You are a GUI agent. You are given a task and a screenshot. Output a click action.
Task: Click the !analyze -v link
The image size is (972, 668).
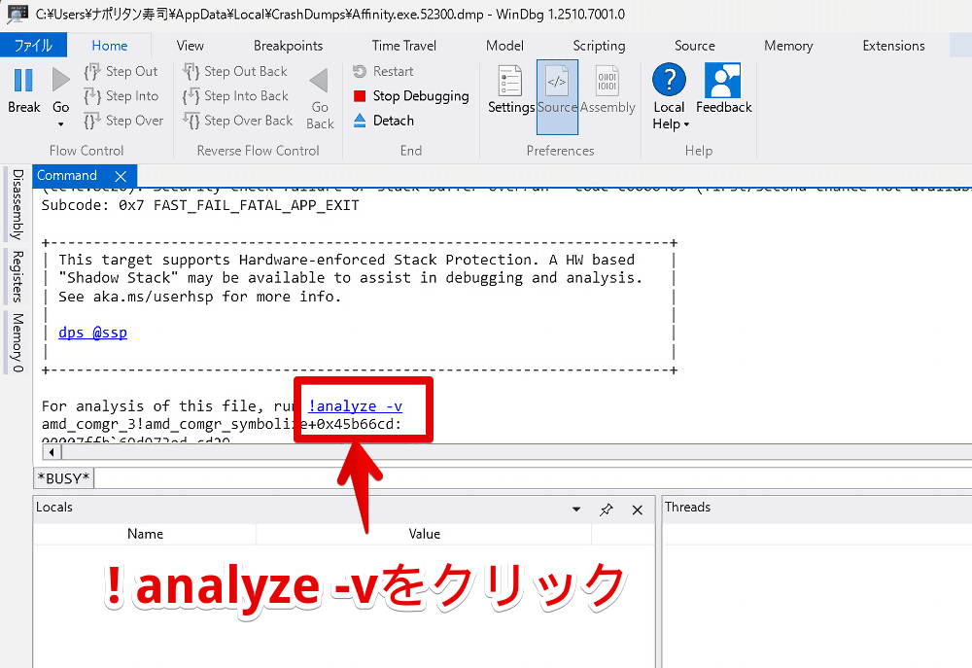click(x=355, y=406)
